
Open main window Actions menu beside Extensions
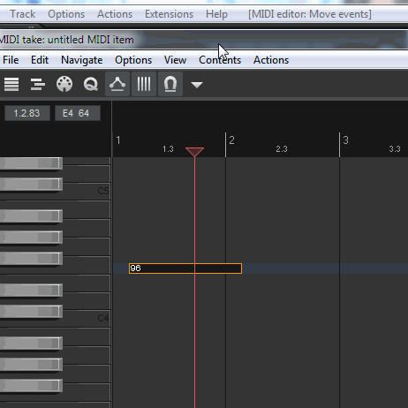115,14
